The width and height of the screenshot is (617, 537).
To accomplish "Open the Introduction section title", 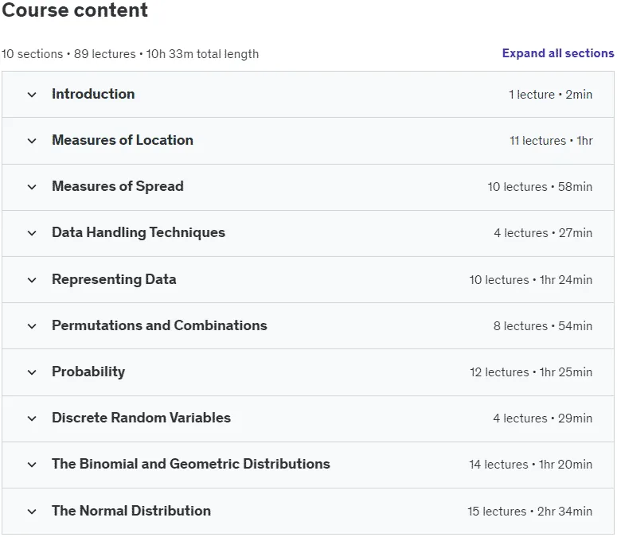I will (x=93, y=94).
